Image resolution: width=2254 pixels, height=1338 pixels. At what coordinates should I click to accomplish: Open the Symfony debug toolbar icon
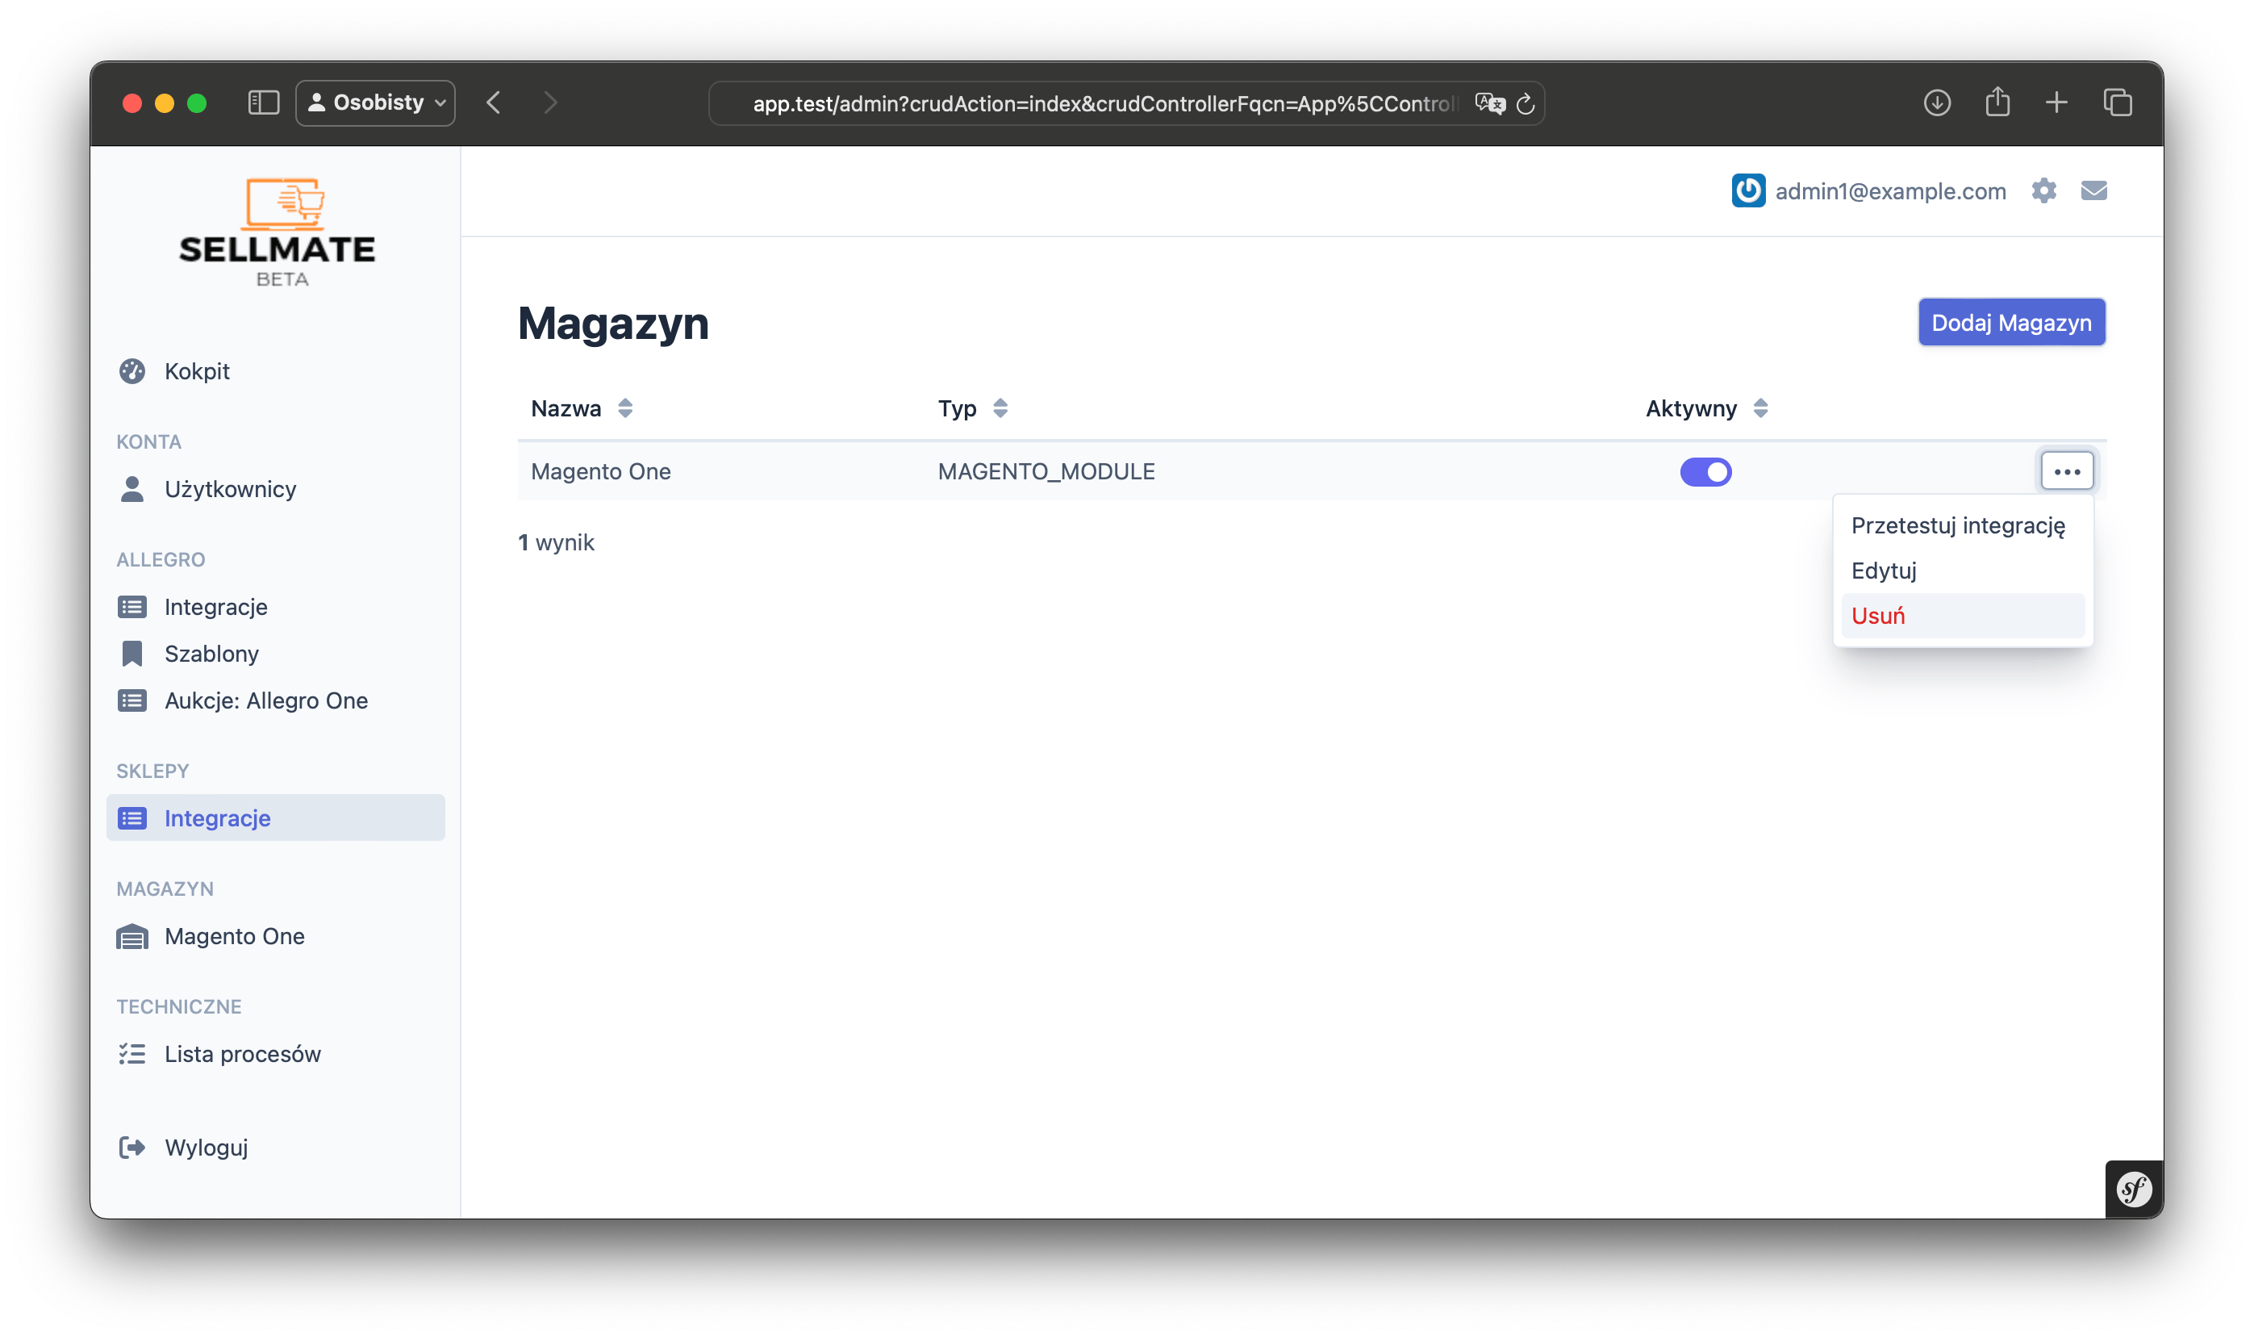pos(2132,1190)
